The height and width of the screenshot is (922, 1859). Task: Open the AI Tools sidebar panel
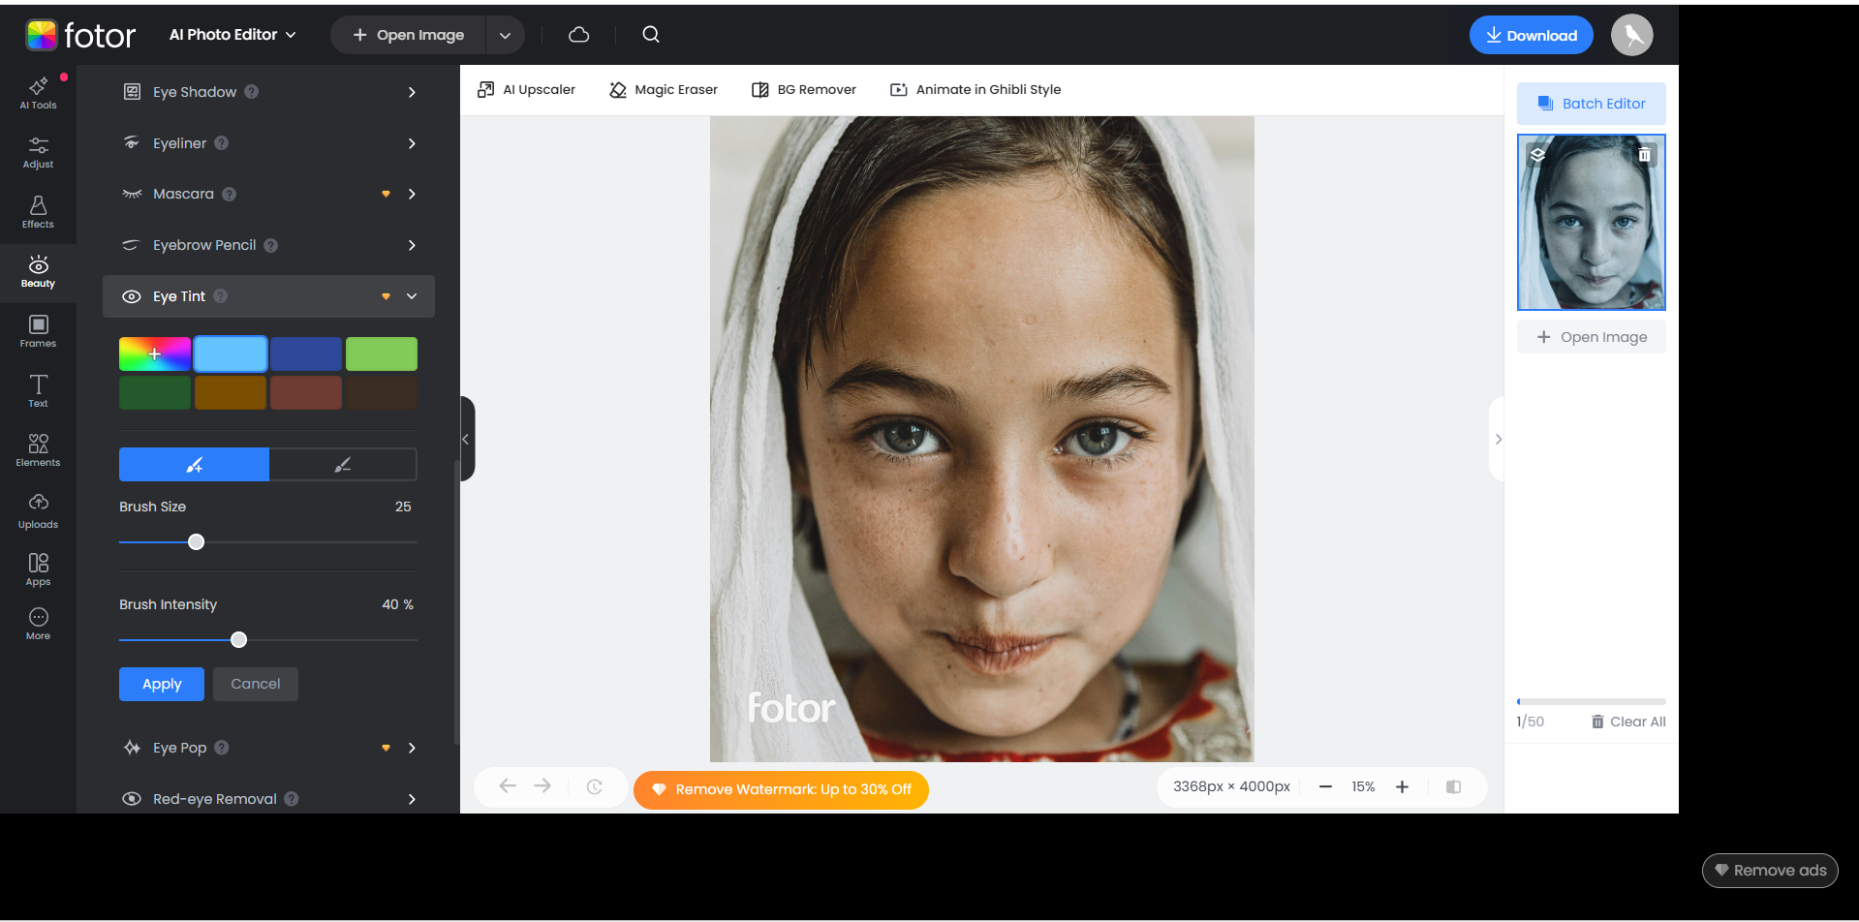coord(38,93)
